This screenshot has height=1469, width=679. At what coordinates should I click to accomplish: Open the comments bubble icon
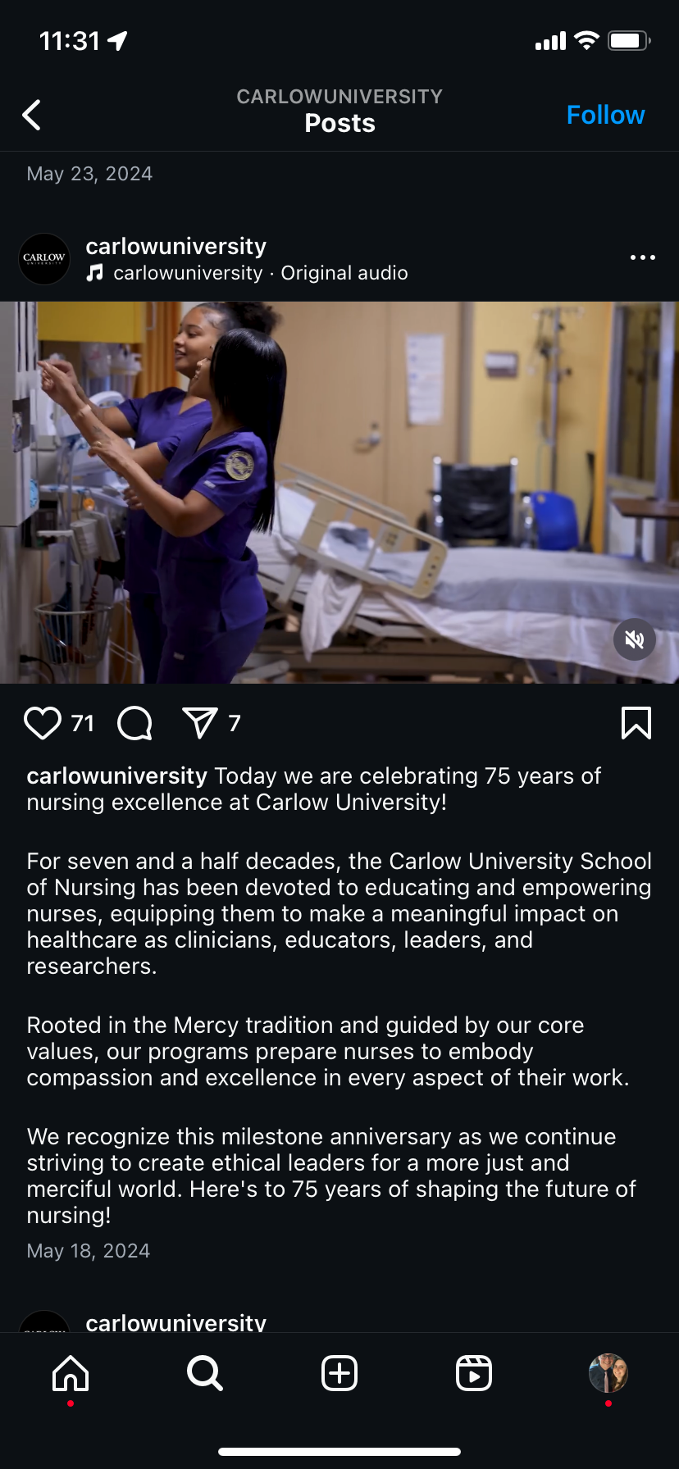(135, 723)
